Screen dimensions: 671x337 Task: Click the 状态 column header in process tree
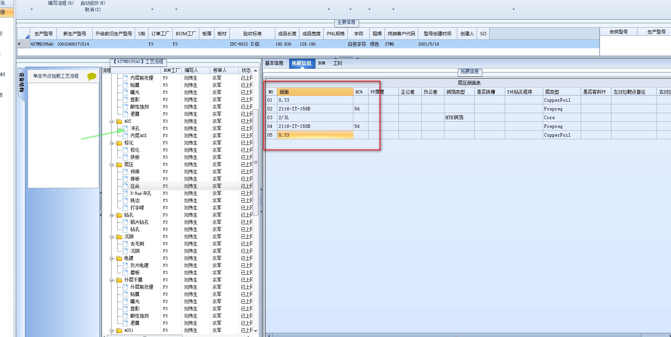246,71
